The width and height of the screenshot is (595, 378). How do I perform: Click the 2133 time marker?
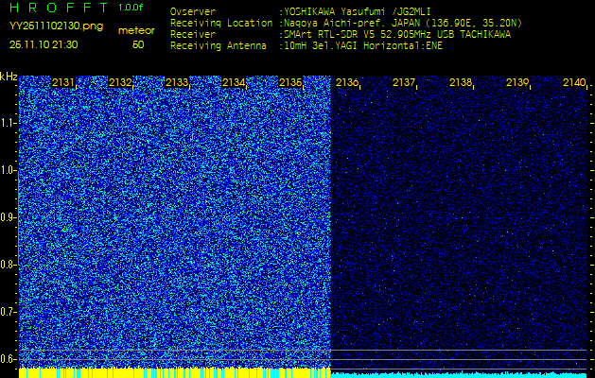tap(177, 82)
